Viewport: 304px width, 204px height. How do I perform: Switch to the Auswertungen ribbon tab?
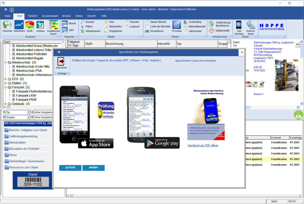[50, 16]
